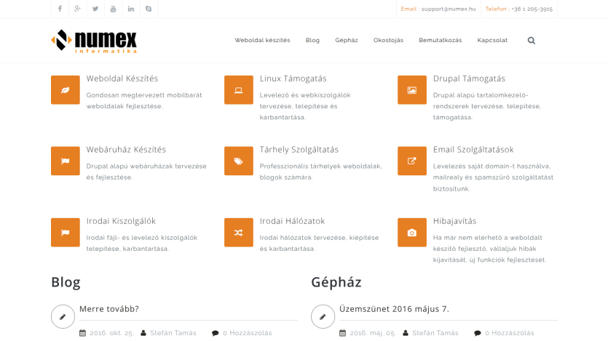
Task: Open the Merre tovább? blog post
Action: pos(109,309)
